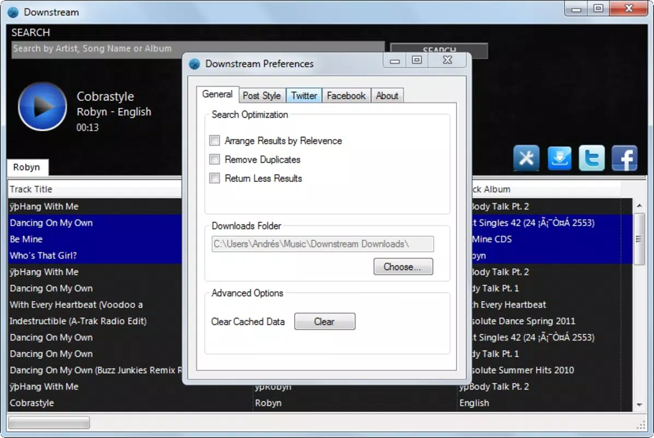Viewport: 654px width, 438px height.
Task: Switch to the General tab
Action: pyautogui.click(x=217, y=94)
